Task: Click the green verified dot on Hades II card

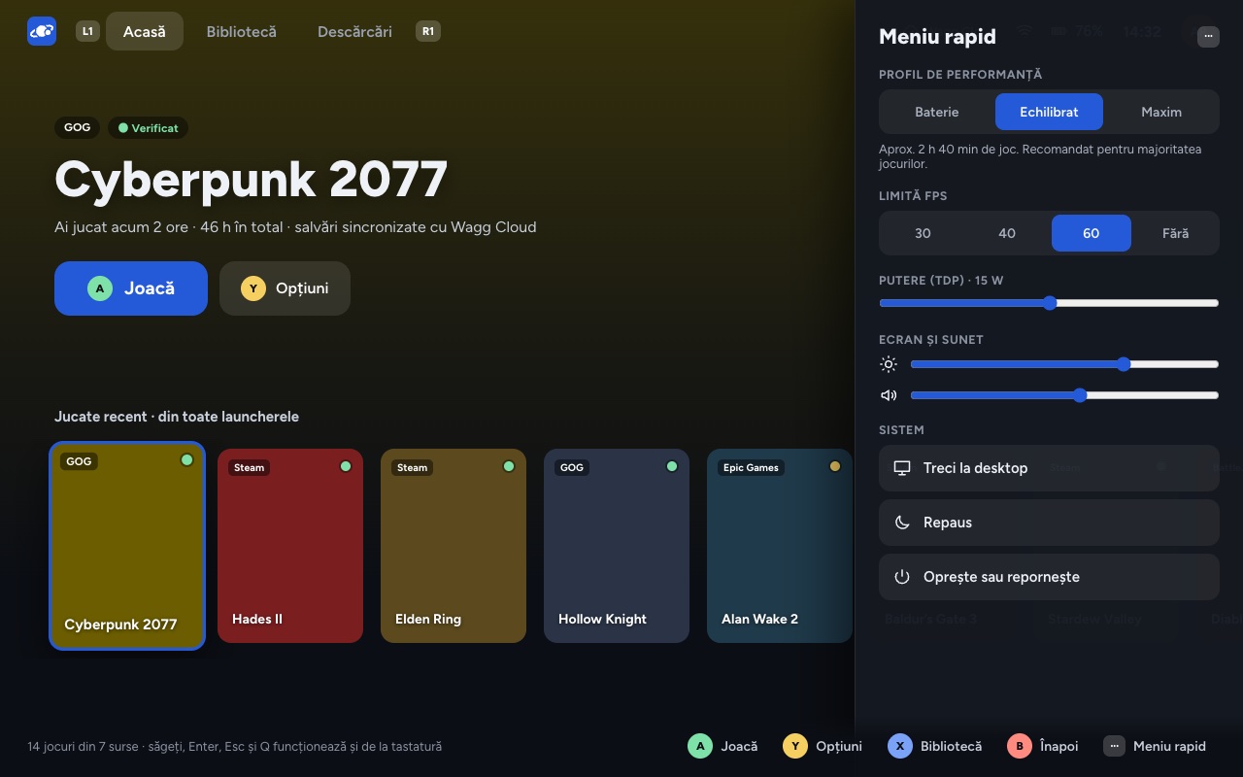Action: [346, 466]
